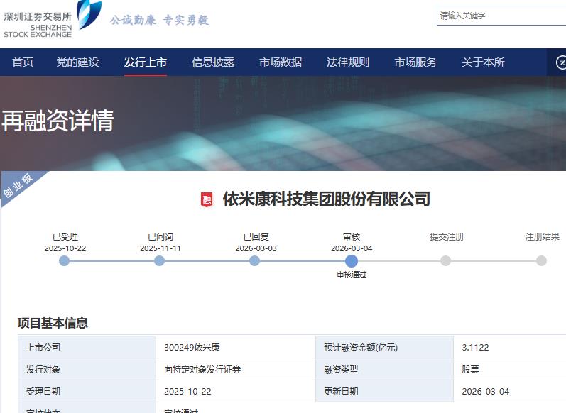Screen dimensions: 566x413
Task: Open the 党的建设 menu item
Action: [x=77, y=62]
